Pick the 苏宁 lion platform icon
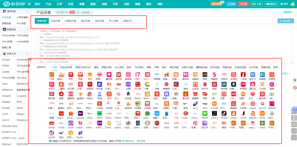Screen dimensions: 297x147 [90, 74]
